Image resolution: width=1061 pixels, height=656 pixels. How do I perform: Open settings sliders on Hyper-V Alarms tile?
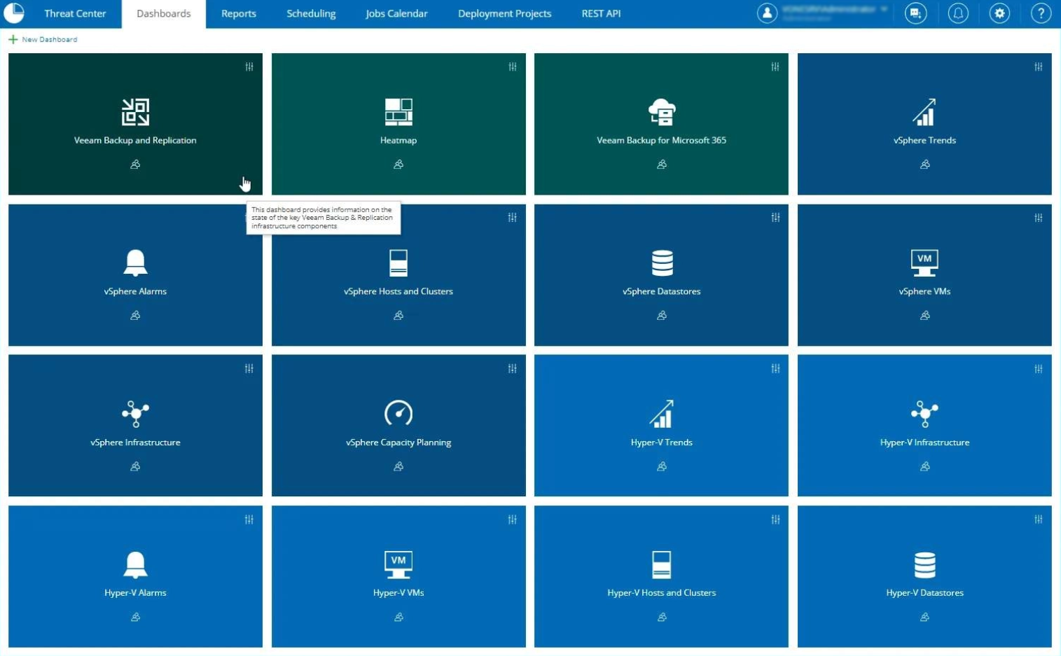click(249, 519)
